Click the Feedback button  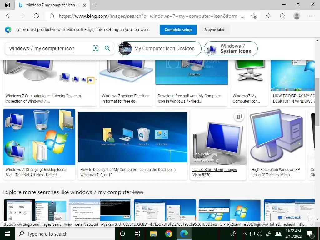click(289, 217)
